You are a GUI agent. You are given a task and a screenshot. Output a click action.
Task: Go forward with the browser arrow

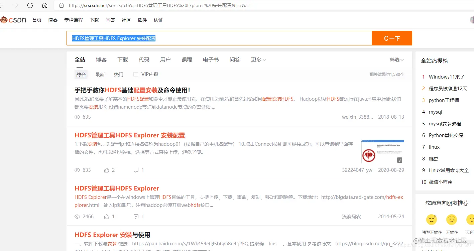15,5
